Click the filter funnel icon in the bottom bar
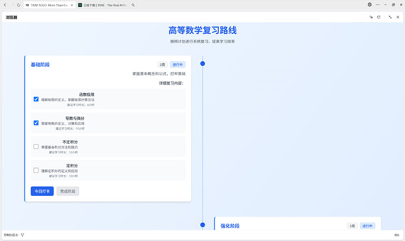This screenshot has width=405, height=241. point(22,235)
